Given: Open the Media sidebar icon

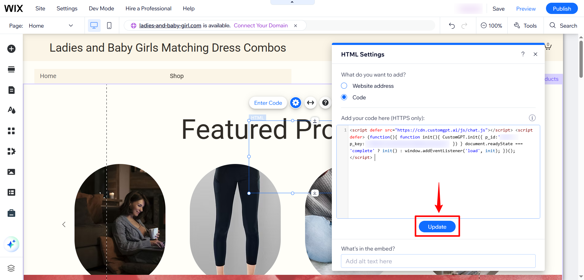Looking at the screenshot, I should [x=11, y=172].
